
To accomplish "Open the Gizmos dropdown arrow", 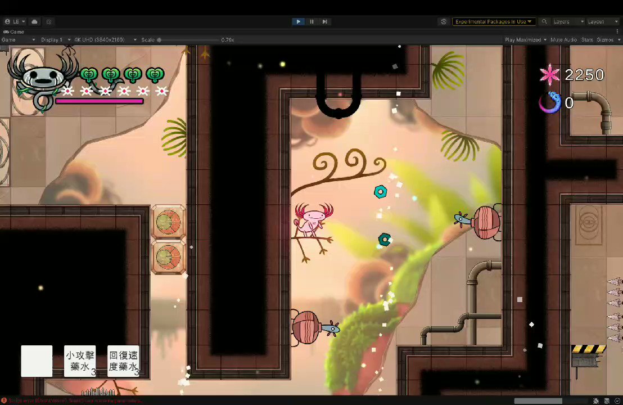I will (x=619, y=40).
